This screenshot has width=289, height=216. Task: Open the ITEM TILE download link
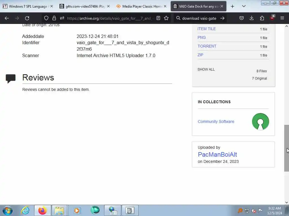point(207,29)
